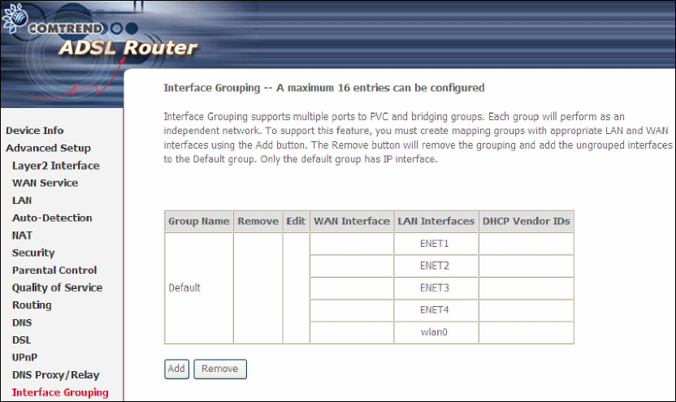
Task: Click the Comtrend logo icon
Action: pyautogui.click(x=15, y=18)
